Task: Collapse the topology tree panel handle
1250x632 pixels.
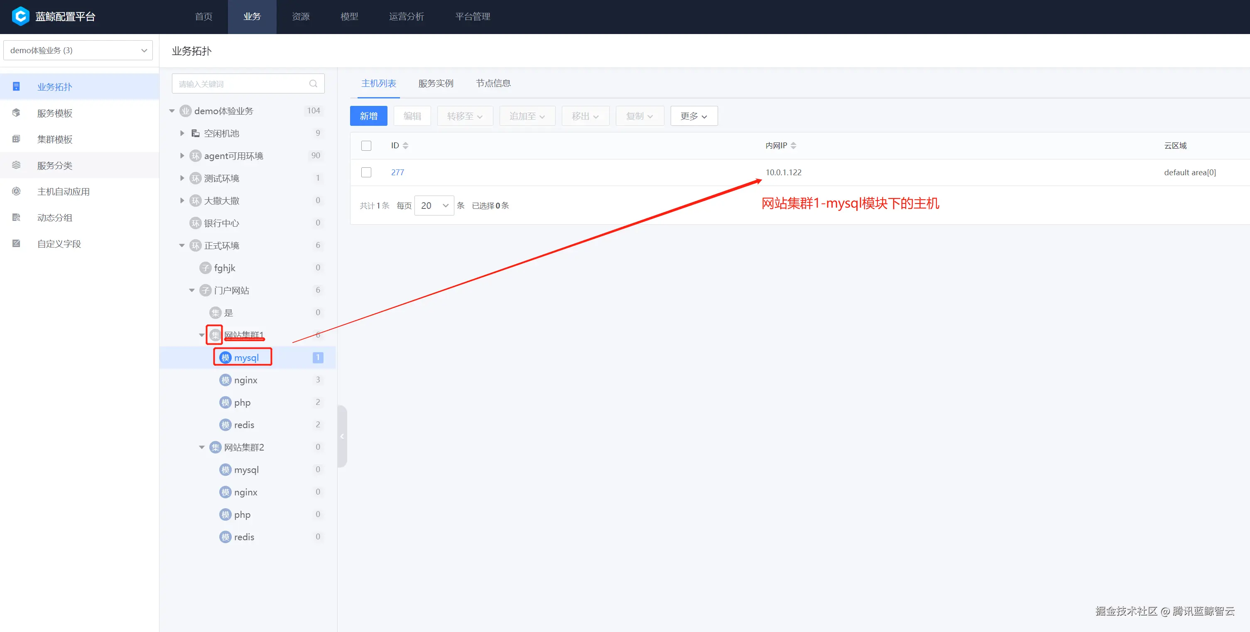Action: pyautogui.click(x=342, y=436)
